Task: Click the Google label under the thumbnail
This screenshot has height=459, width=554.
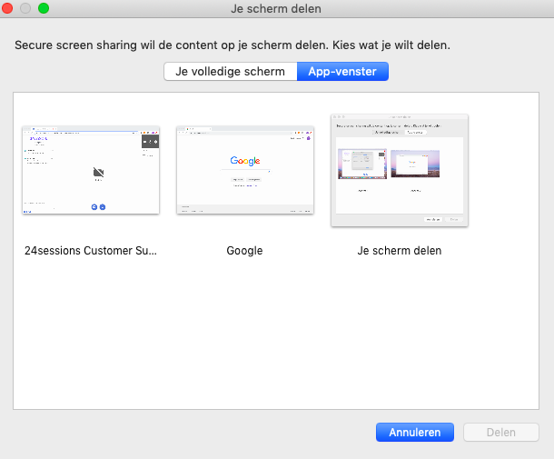Action: coord(245,251)
